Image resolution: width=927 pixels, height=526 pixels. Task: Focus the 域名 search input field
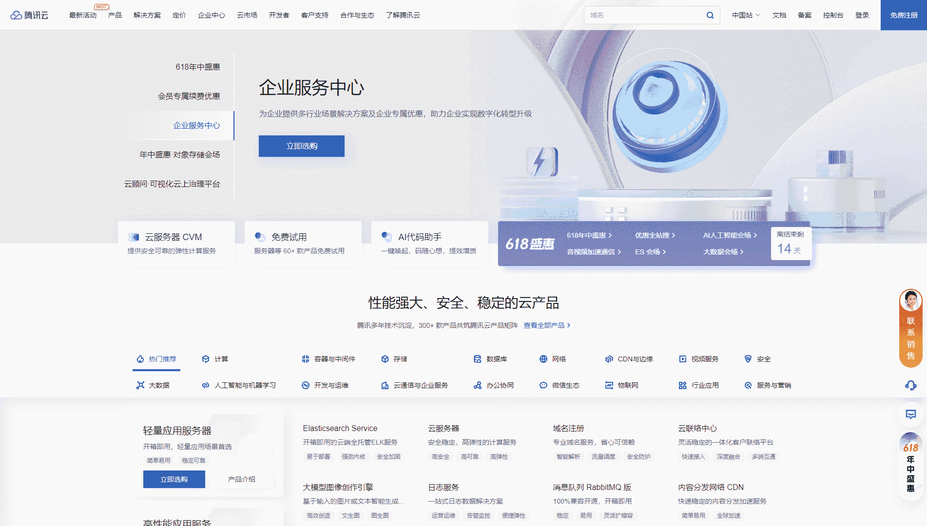coord(644,15)
